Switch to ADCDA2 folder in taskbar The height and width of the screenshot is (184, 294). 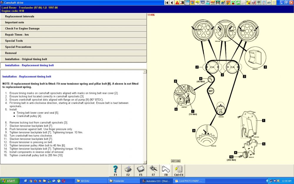91,181
